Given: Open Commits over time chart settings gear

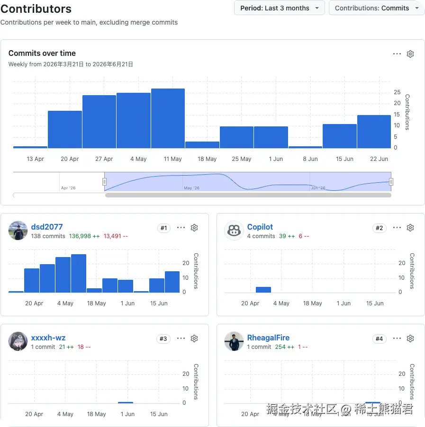Looking at the screenshot, I should [x=410, y=53].
